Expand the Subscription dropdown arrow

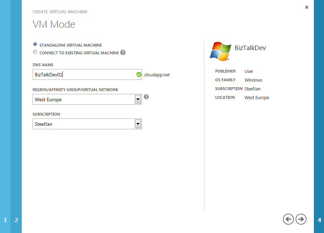138,124
